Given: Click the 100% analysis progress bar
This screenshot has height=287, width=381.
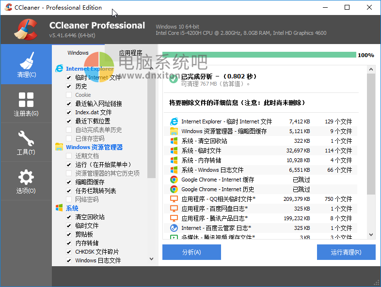Looking at the screenshot, I should click(x=259, y=55).
